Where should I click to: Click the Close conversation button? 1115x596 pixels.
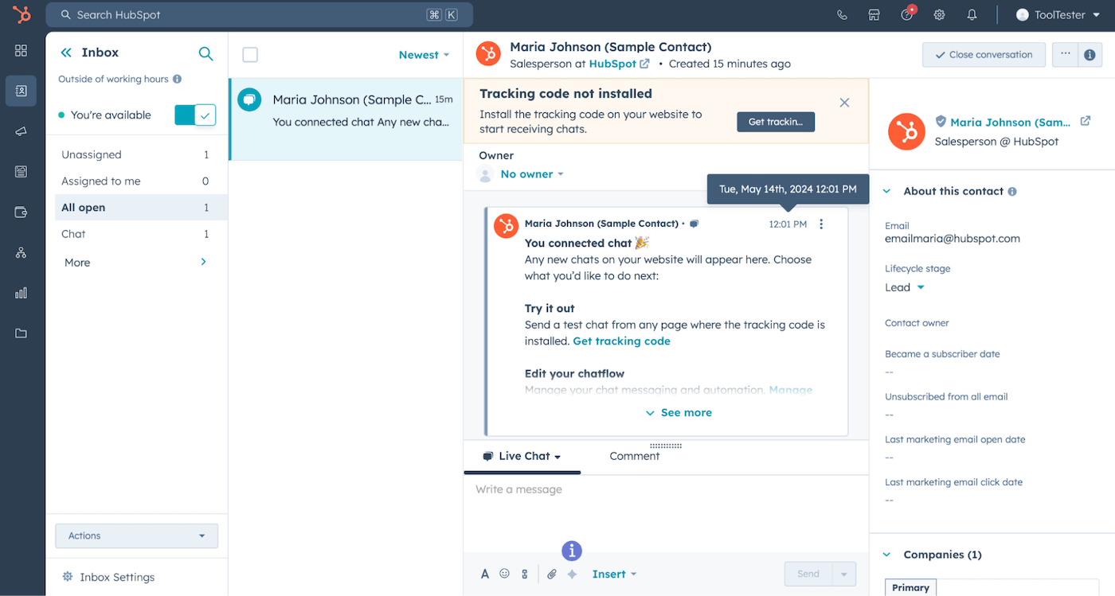(x=984, y=55)
